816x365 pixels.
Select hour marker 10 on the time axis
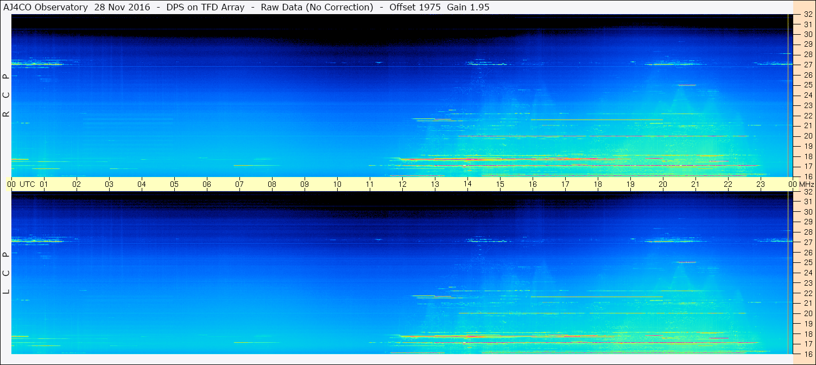tap(337, 184)
